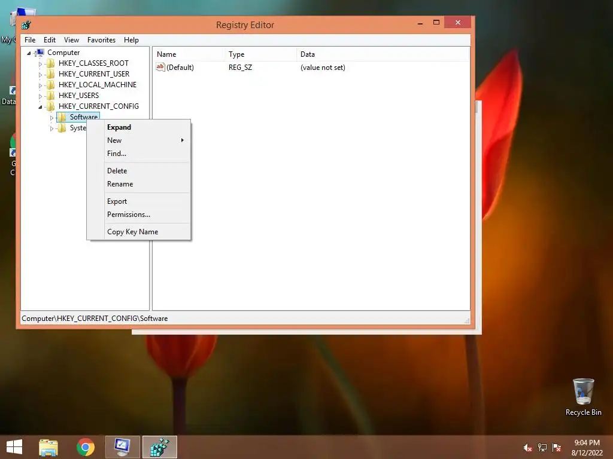Click the REG_SZ type cell
This screenshot has width=613, height=459.
point(240,68)
